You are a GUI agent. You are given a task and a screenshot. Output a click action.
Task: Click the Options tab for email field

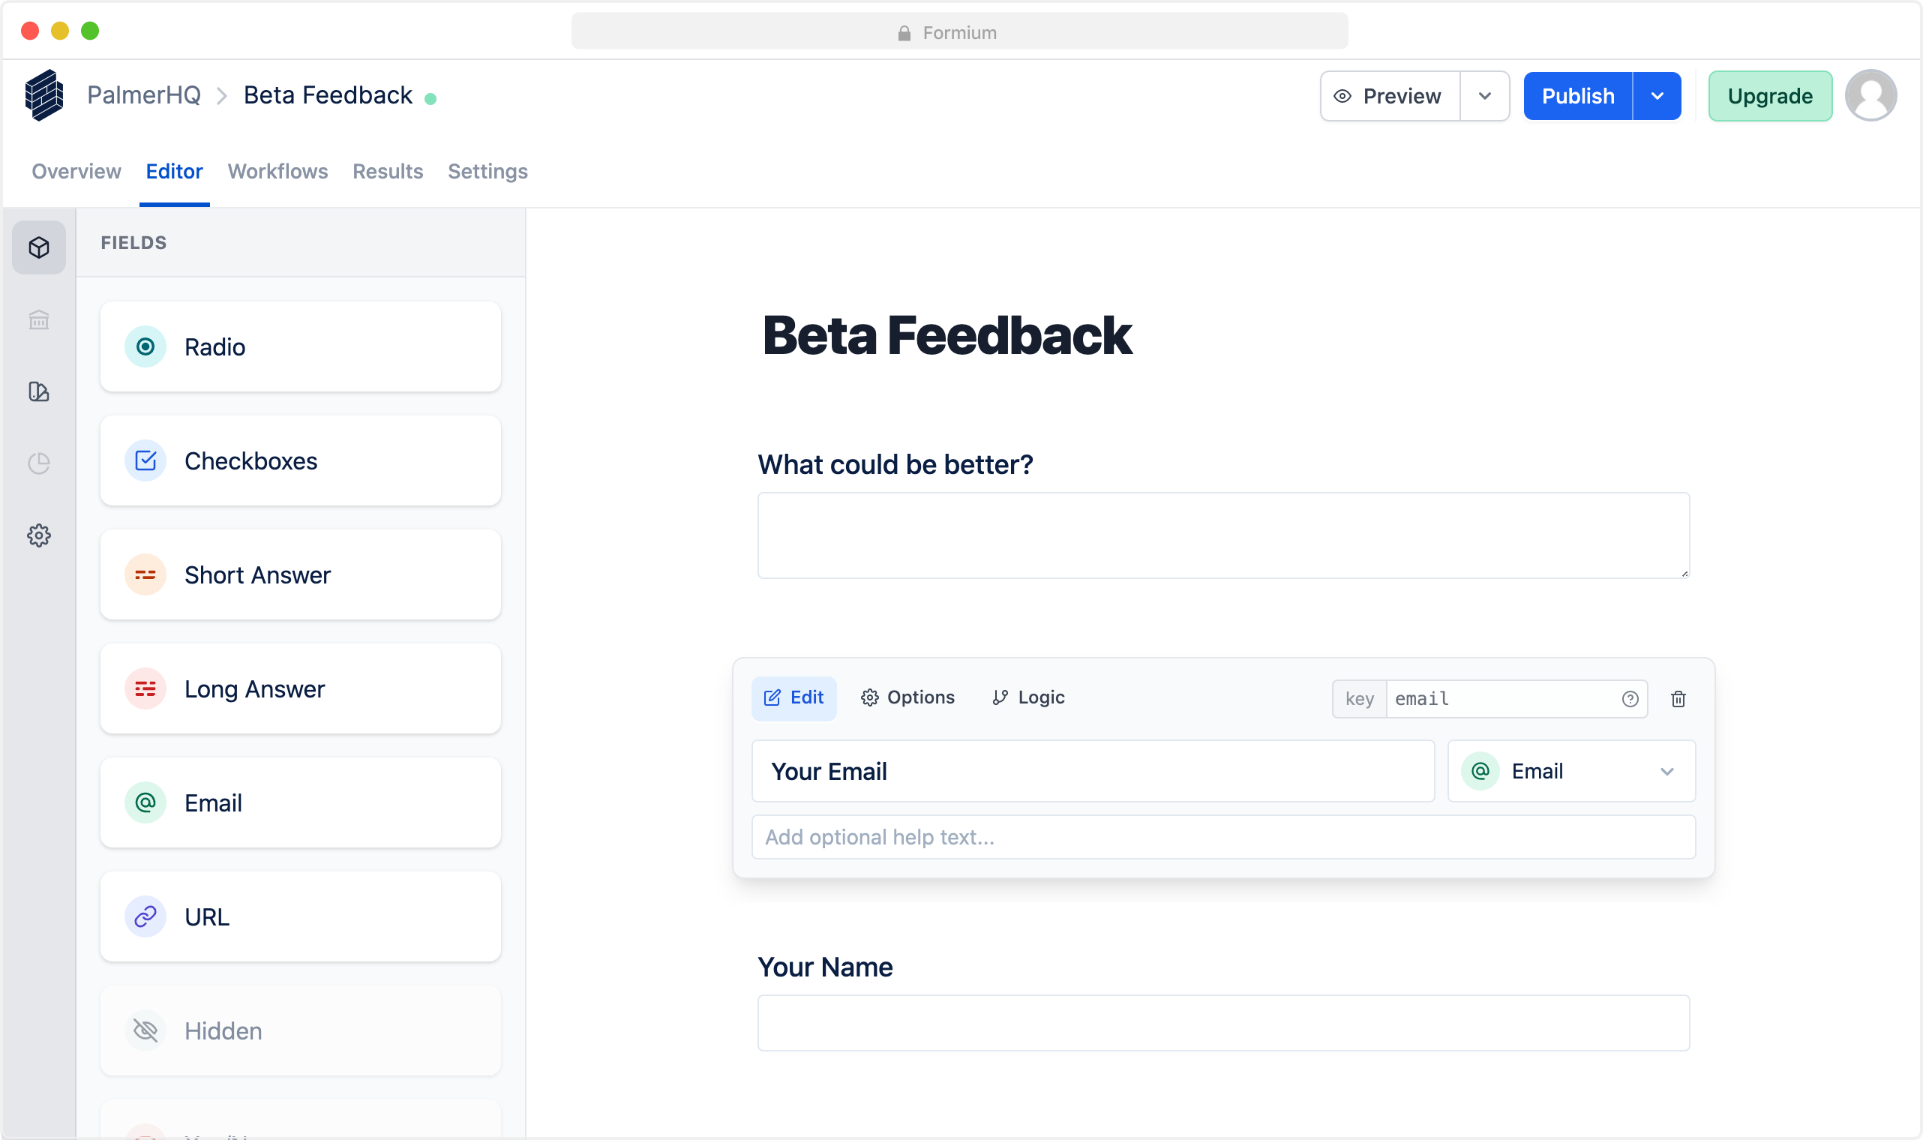tap(909, 696)
